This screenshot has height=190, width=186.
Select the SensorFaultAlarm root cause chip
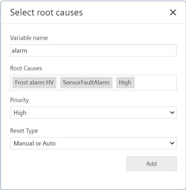click(86, 83)
